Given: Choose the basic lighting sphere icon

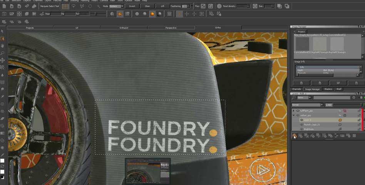Looking at the screenshot, I should point(144,14).
